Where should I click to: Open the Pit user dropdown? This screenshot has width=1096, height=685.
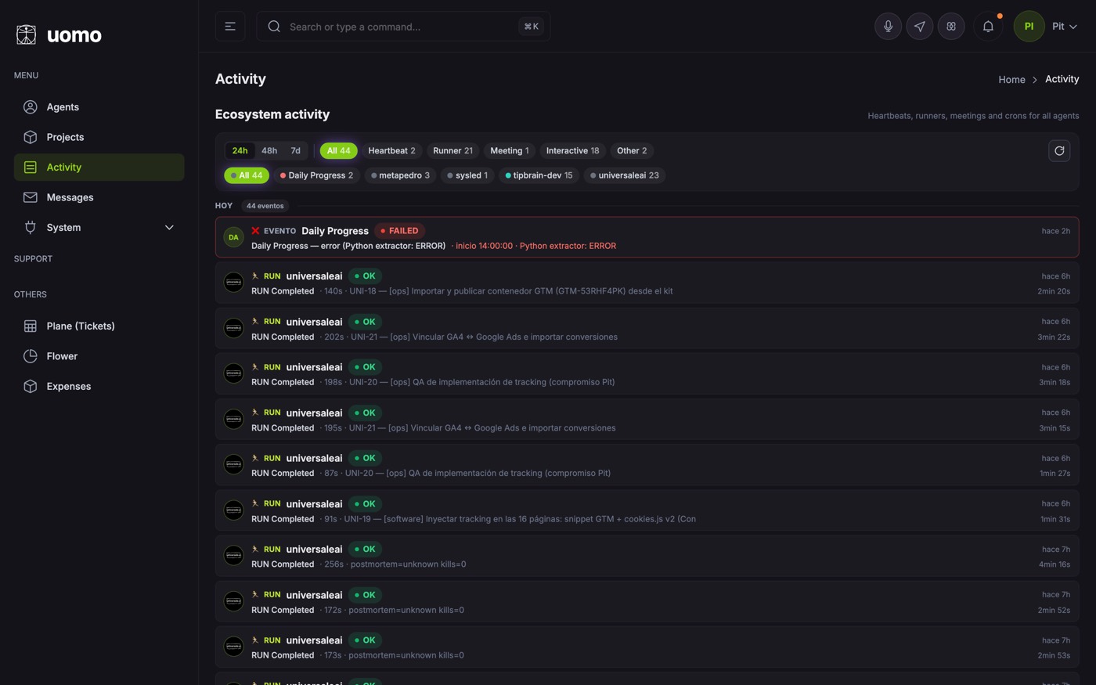click(1065, 27)
